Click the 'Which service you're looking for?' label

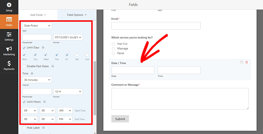point(132,38)
